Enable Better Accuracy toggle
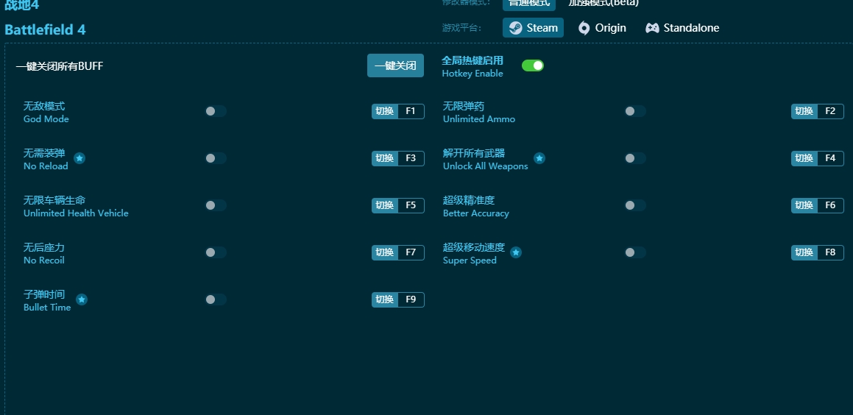The width and height of the screenshot is (853, 415). 635,205
